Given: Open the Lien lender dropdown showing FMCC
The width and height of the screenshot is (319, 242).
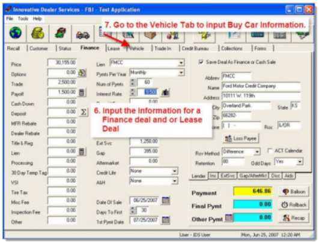Looking at the screenshot, I should pyautogui.click(x=181, y=63).
